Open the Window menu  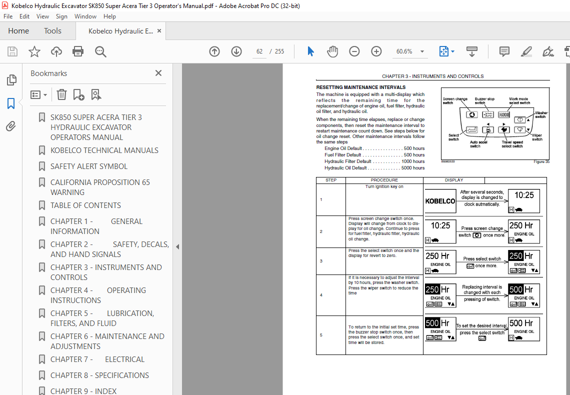(x=85, y=16)
